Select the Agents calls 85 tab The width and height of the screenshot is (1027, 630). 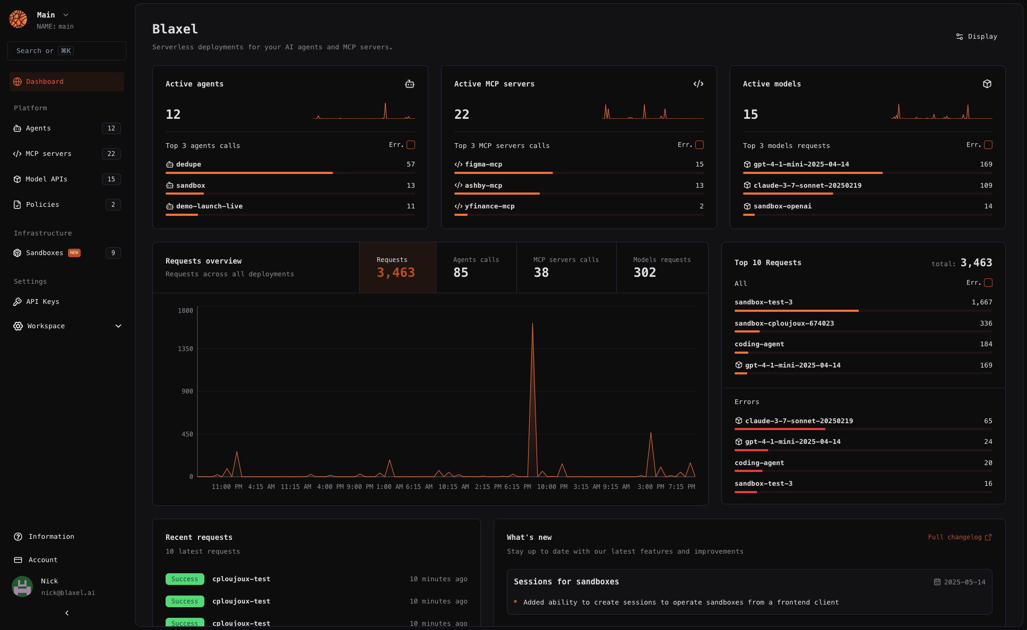pyautogui.click(x=476, y=268)
